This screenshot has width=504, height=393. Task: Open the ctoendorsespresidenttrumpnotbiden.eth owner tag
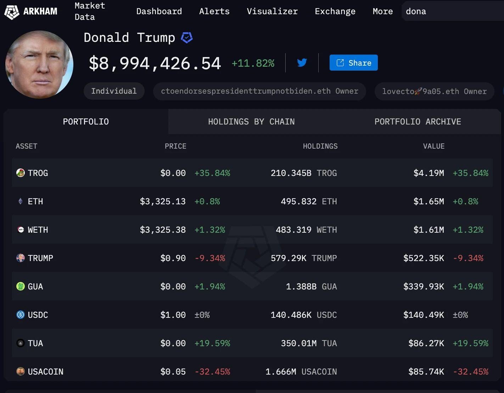click(259, 91)
